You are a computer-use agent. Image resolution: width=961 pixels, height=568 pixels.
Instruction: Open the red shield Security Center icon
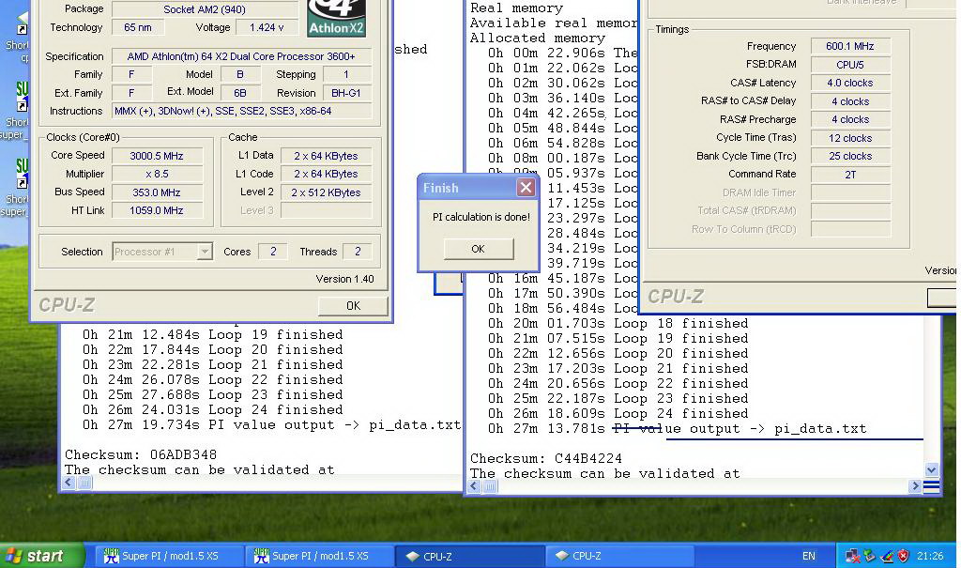tap(903, 556)
